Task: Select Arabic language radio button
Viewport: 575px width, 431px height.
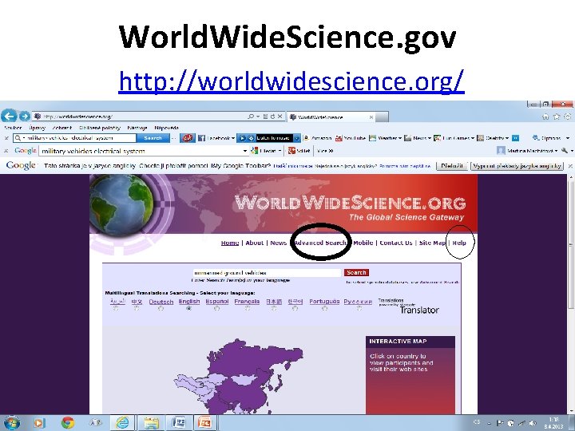Action: point(116,309)
